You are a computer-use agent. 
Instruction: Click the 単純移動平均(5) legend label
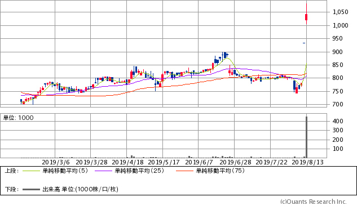click(65, 171)
